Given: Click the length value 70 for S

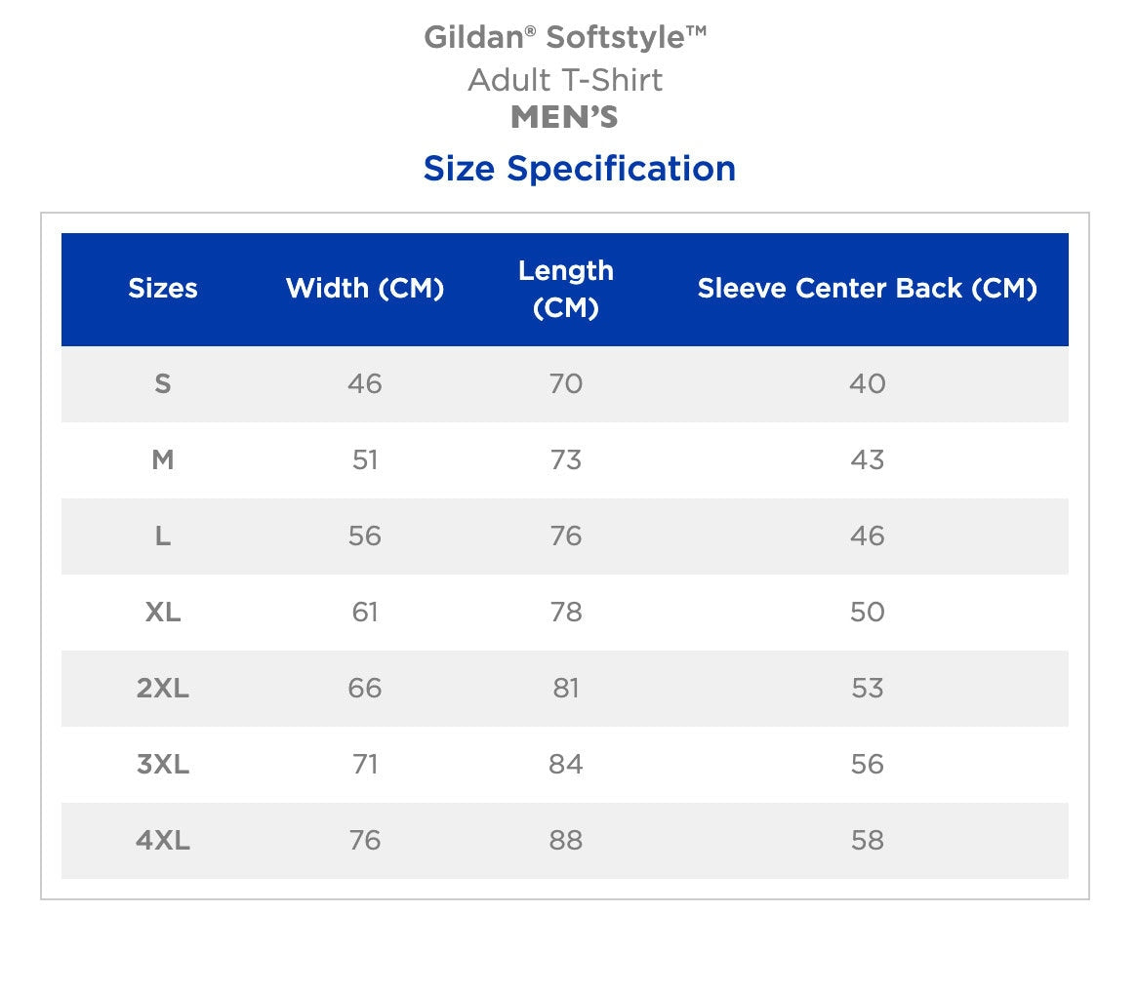Looking at the screenshot, I should click(x=566, y=384).
